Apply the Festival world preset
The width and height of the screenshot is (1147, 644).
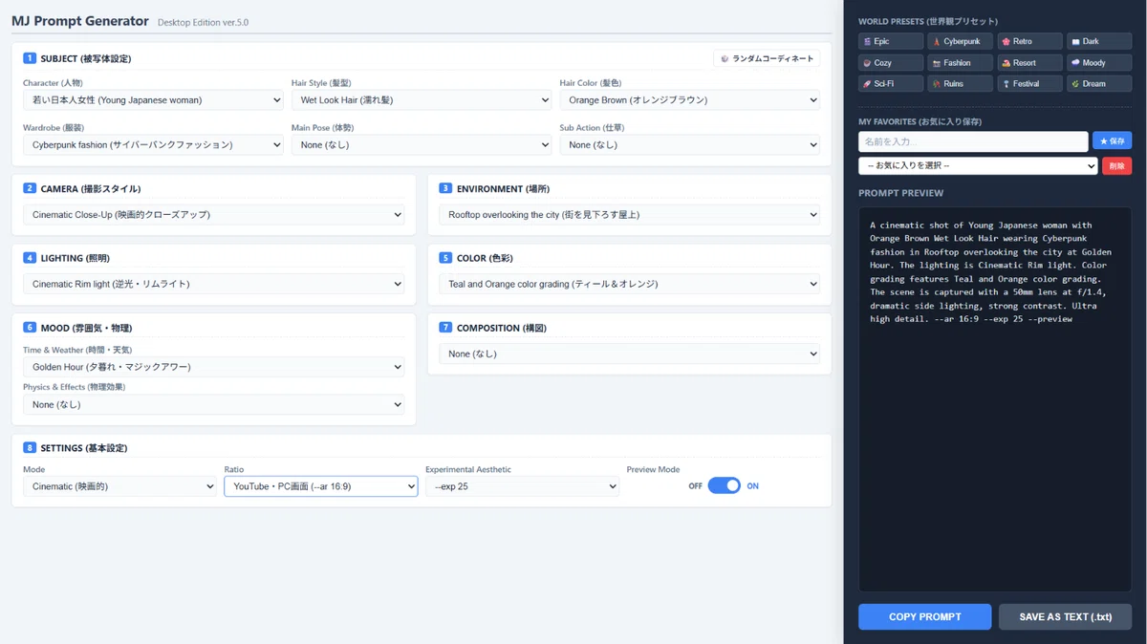coord(1029,83)
